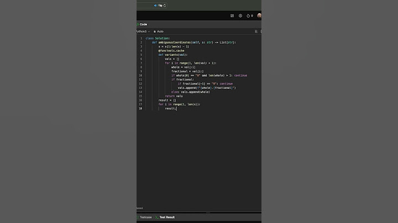Mute the tab audio speaker icon
398x223 pixels.
(x=155, y=6)
